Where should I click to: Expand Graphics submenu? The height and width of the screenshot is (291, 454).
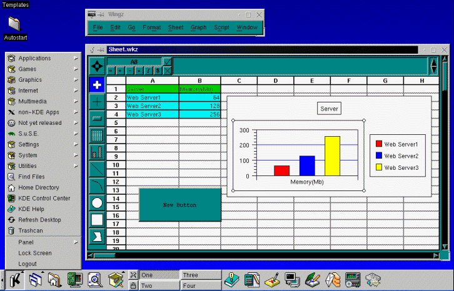[43, 80]
